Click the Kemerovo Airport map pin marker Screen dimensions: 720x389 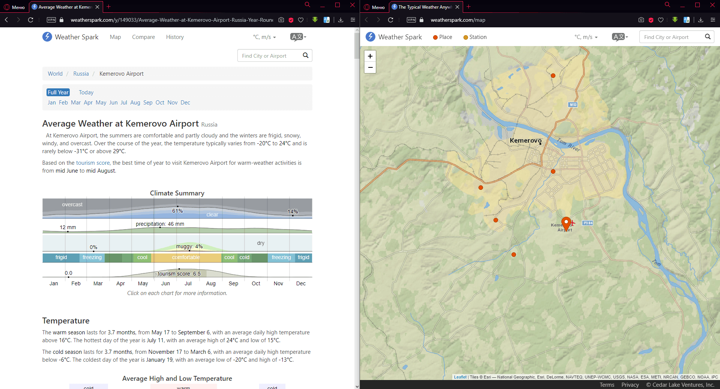566,223
